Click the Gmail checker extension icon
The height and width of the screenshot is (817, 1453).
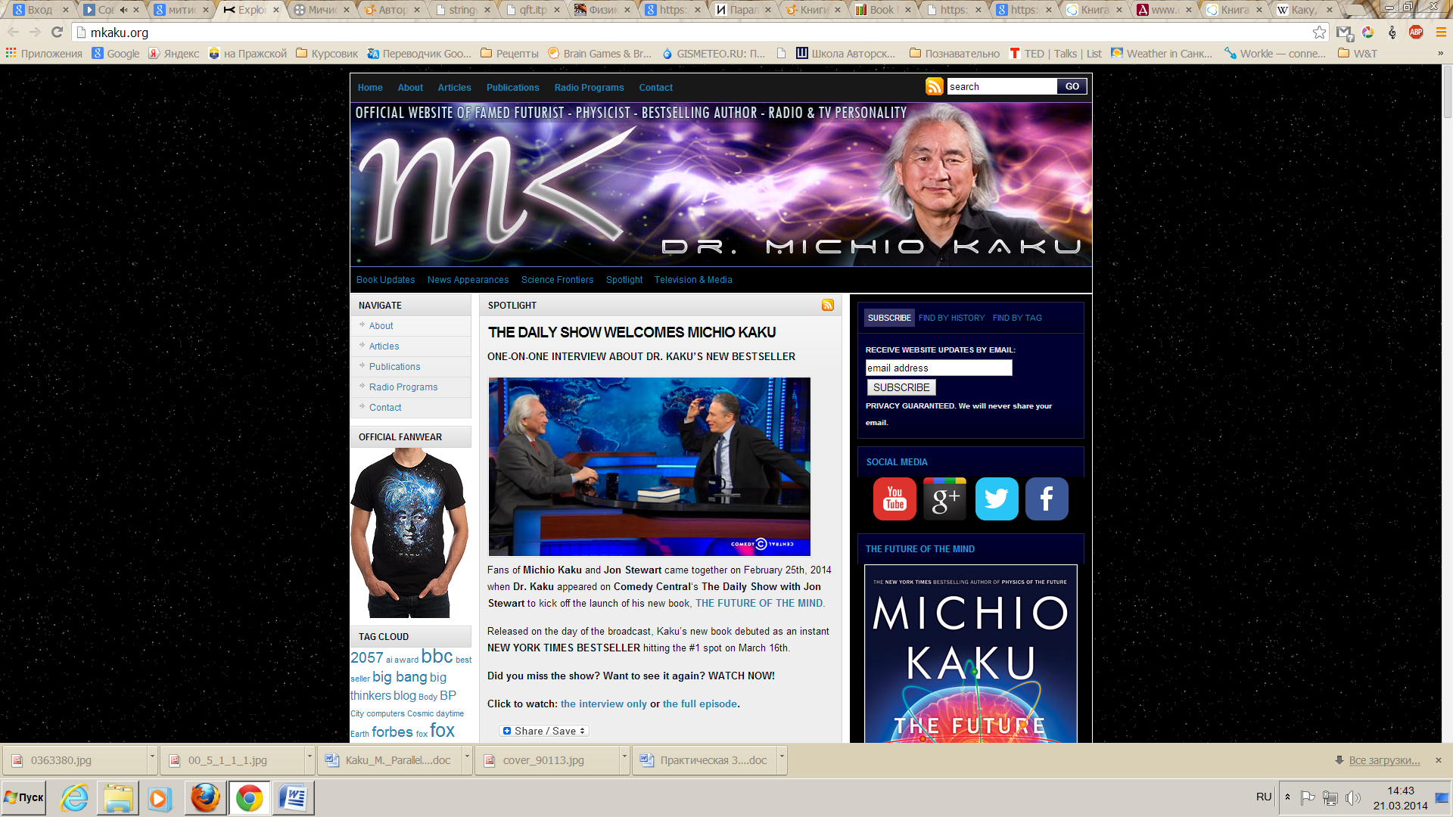pyautogui.click(x=1344, y=33)
